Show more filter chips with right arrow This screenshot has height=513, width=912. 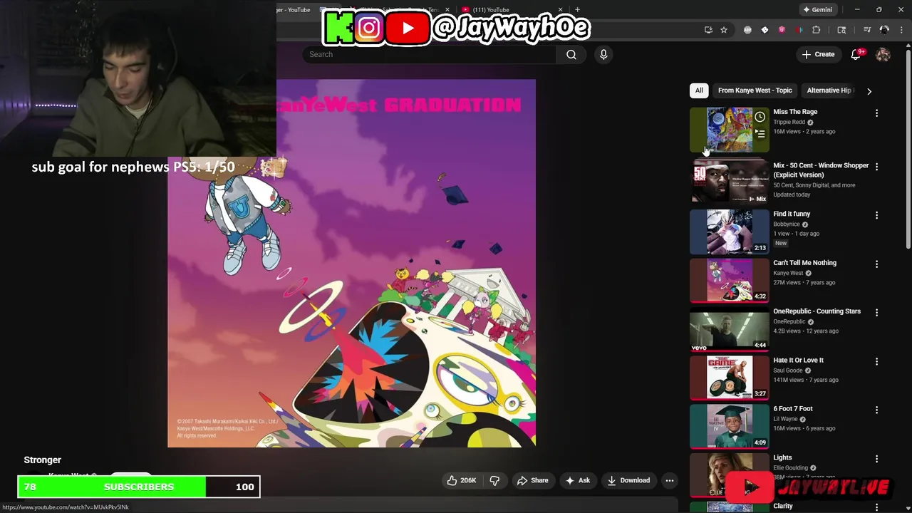(869, 91)
